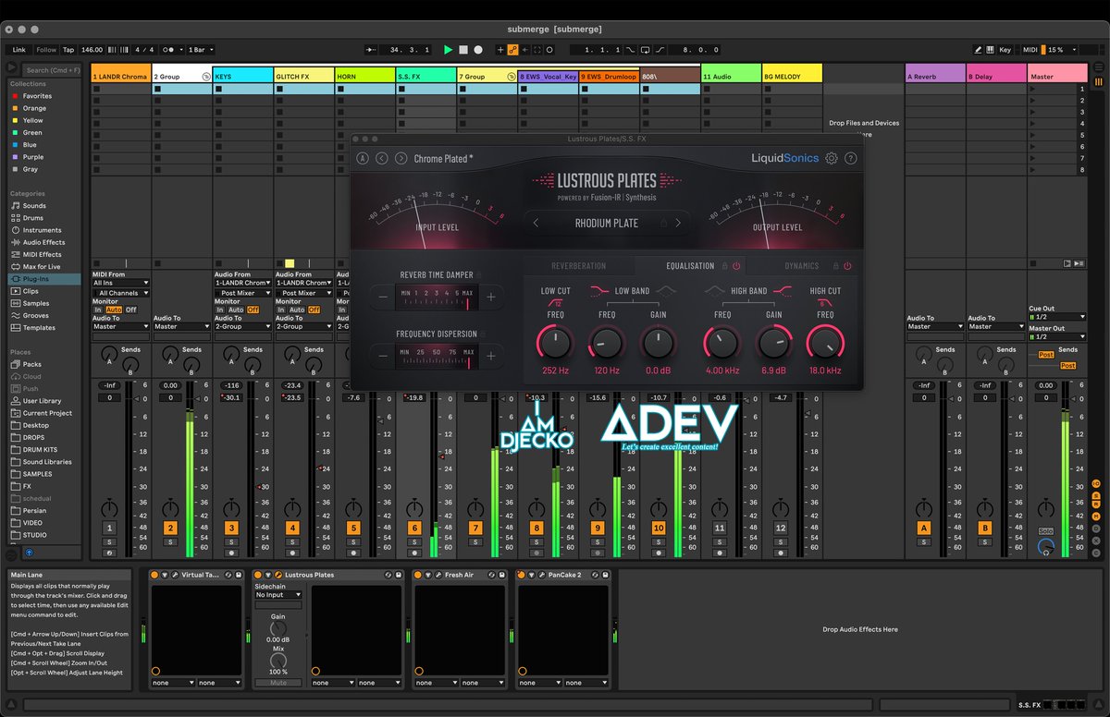Go to next Lustrous Plates preset

[x=401, y=158]
